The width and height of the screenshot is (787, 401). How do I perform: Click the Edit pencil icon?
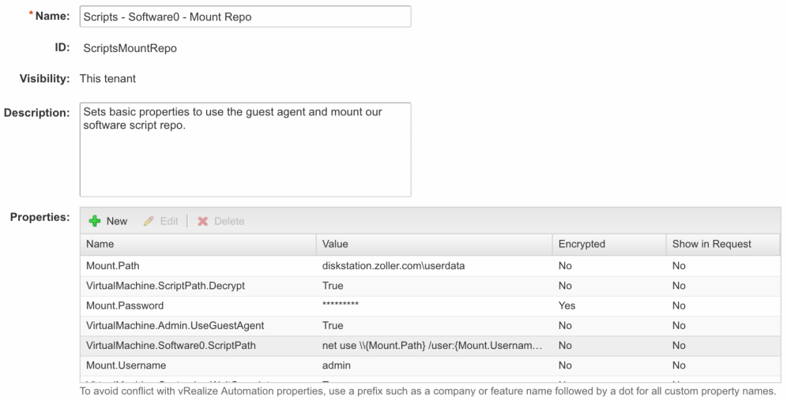148,221
